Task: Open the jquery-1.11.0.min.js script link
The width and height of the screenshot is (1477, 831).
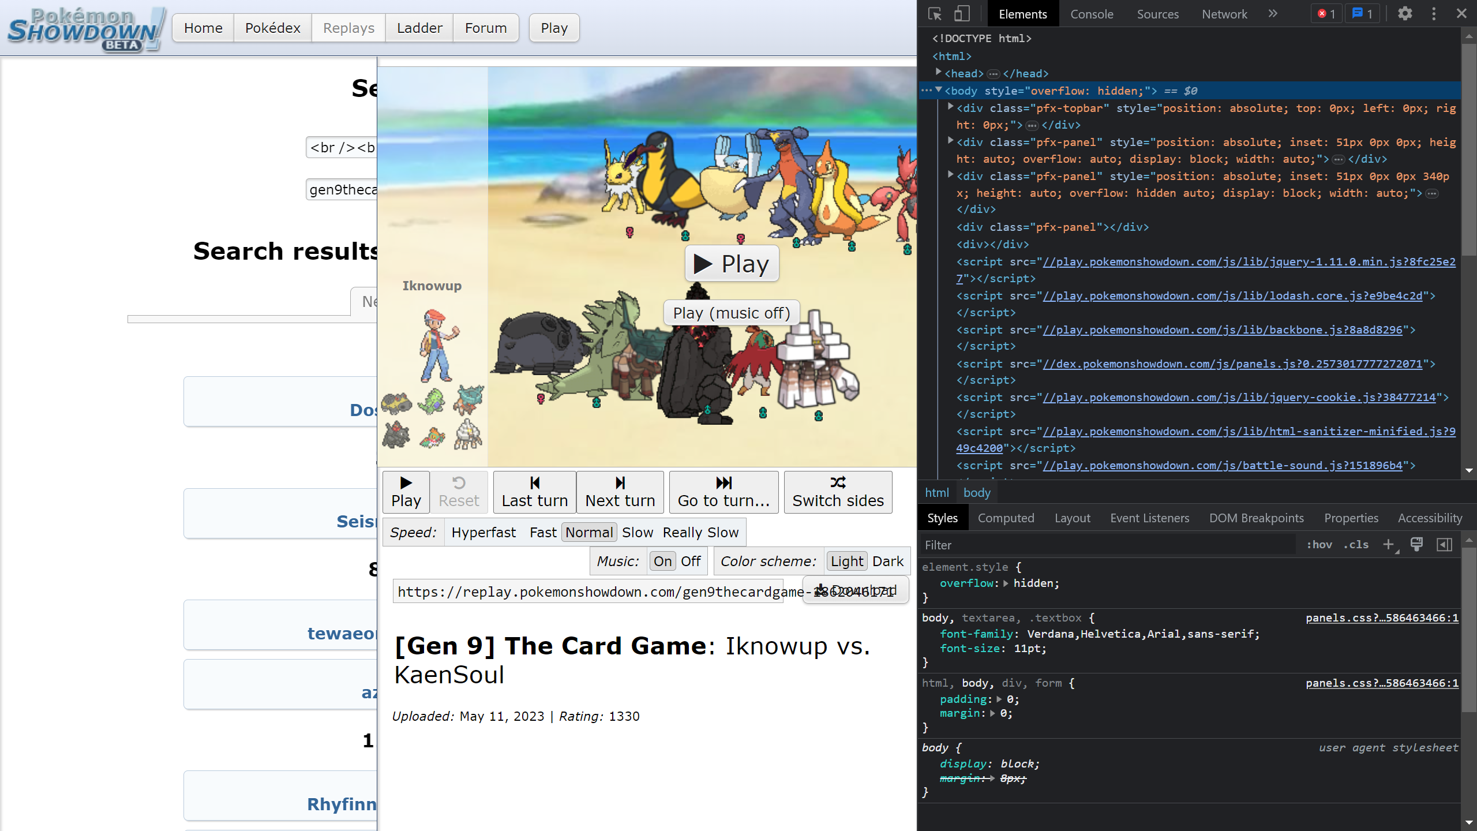Action: point(1249,262)
